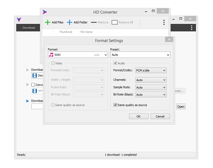Toggle the Audio section checkbox

coord(115,63)
